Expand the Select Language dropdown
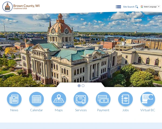 tap(150, 7)
